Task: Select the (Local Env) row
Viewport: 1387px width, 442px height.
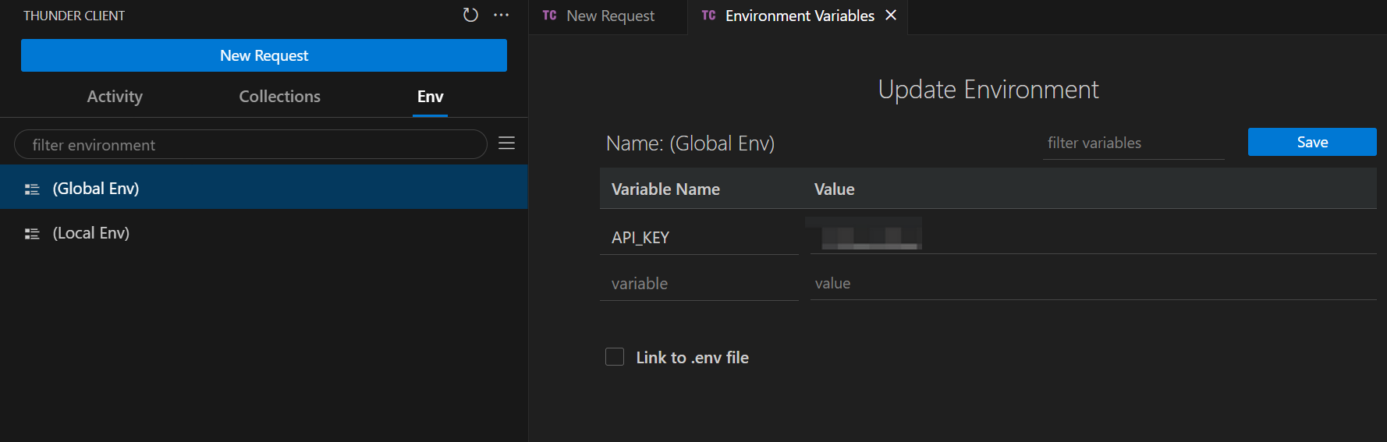Action: (264, 233)
